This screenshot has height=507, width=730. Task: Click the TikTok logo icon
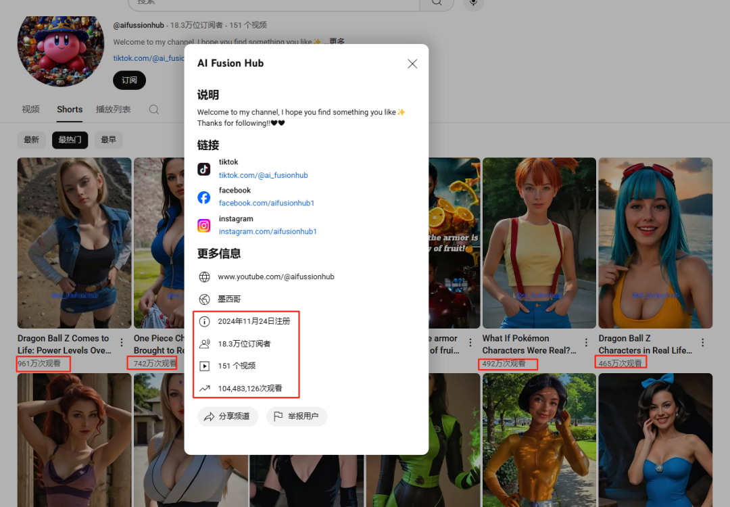coord(204,169)
